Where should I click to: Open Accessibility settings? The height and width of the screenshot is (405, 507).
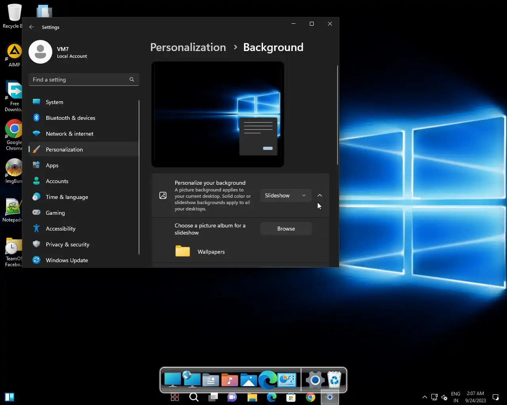(84, 229)
